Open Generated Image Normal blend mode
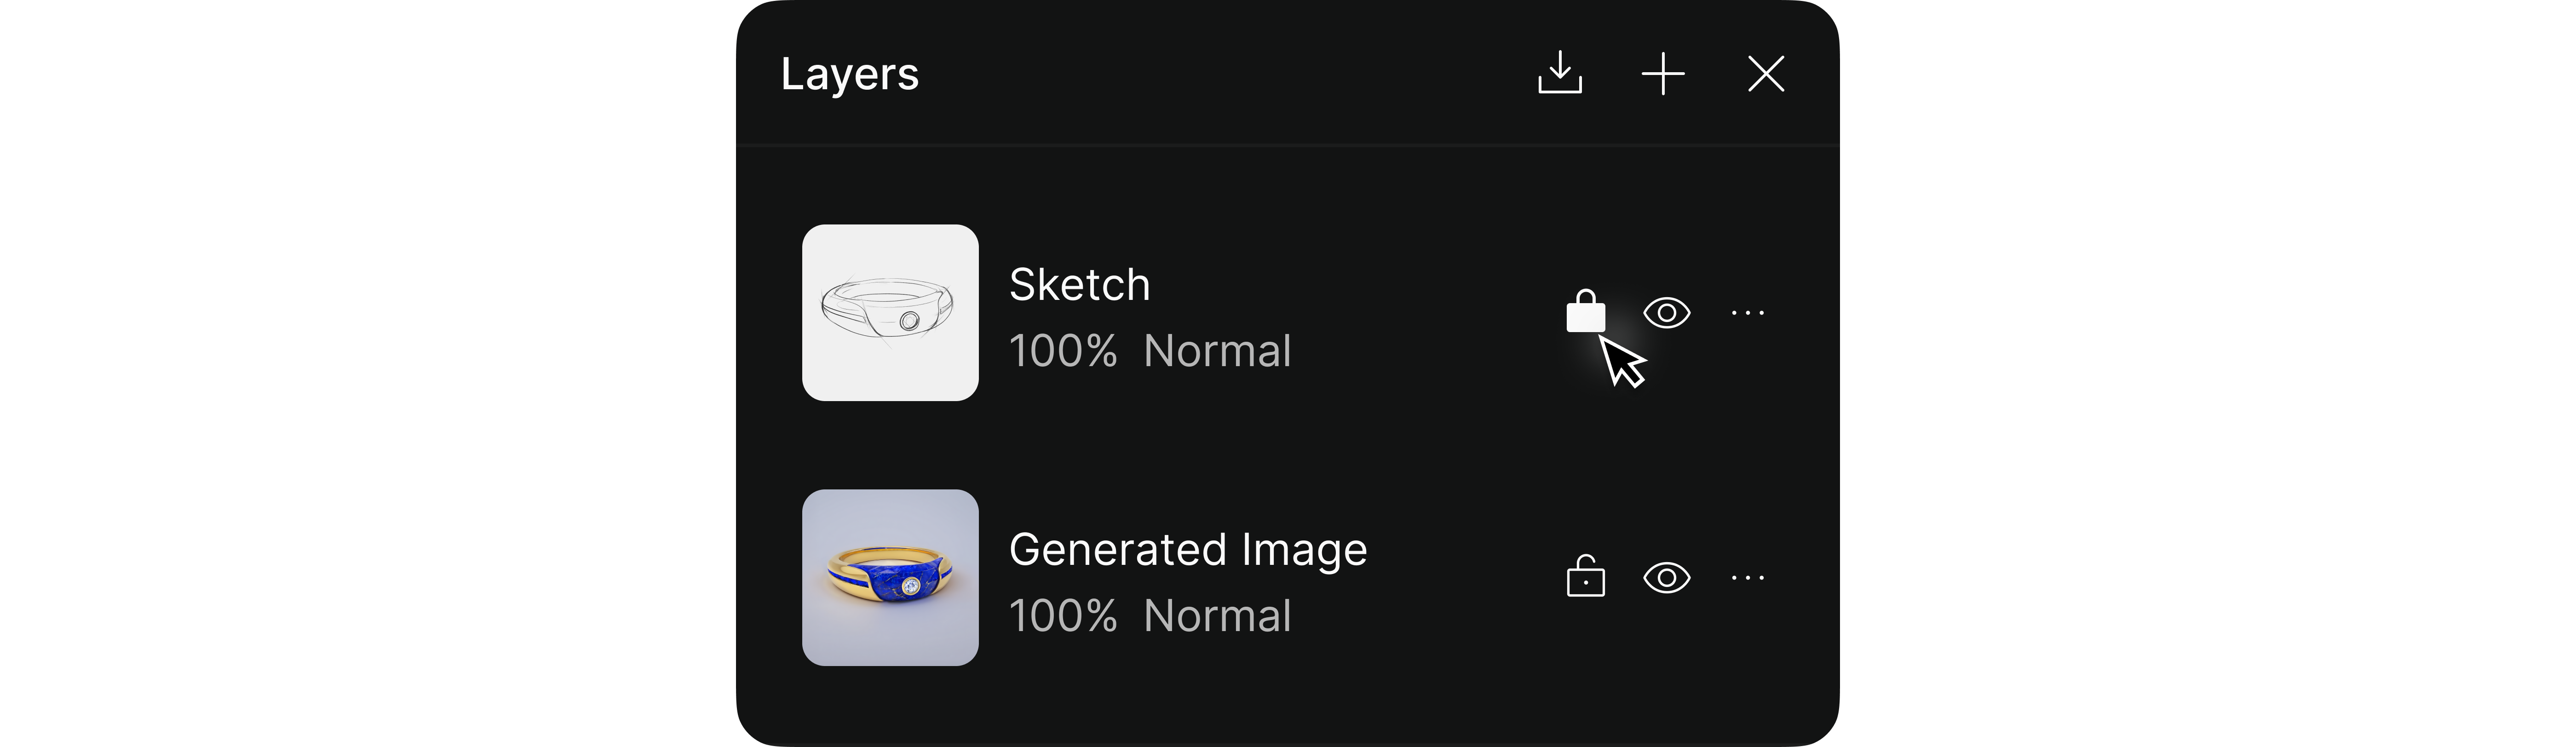The height and width of the screenshot is (747, 2576). [x=1217, y=616]
